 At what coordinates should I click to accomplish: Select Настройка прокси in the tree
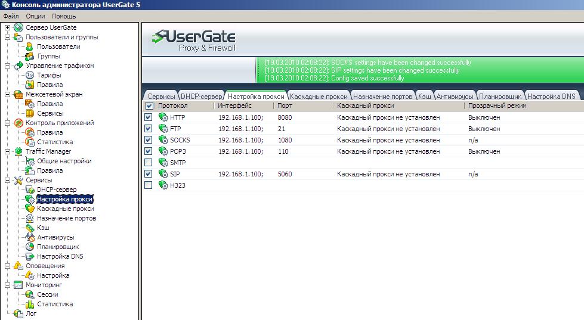(x=65, y=199)
